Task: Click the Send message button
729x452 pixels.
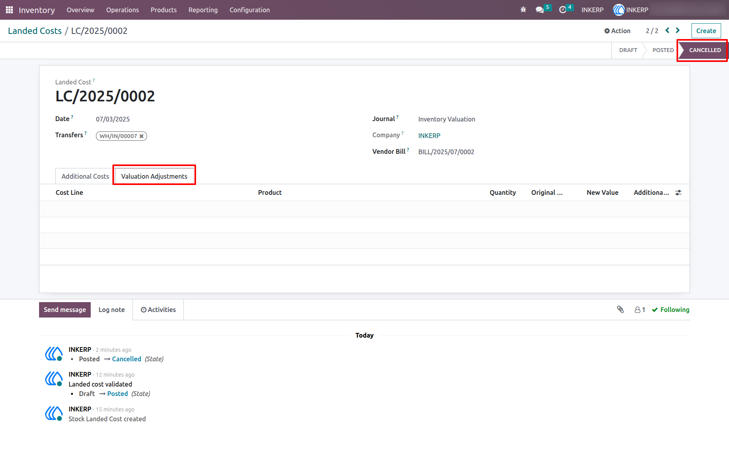Action: (x=65, y=310)
